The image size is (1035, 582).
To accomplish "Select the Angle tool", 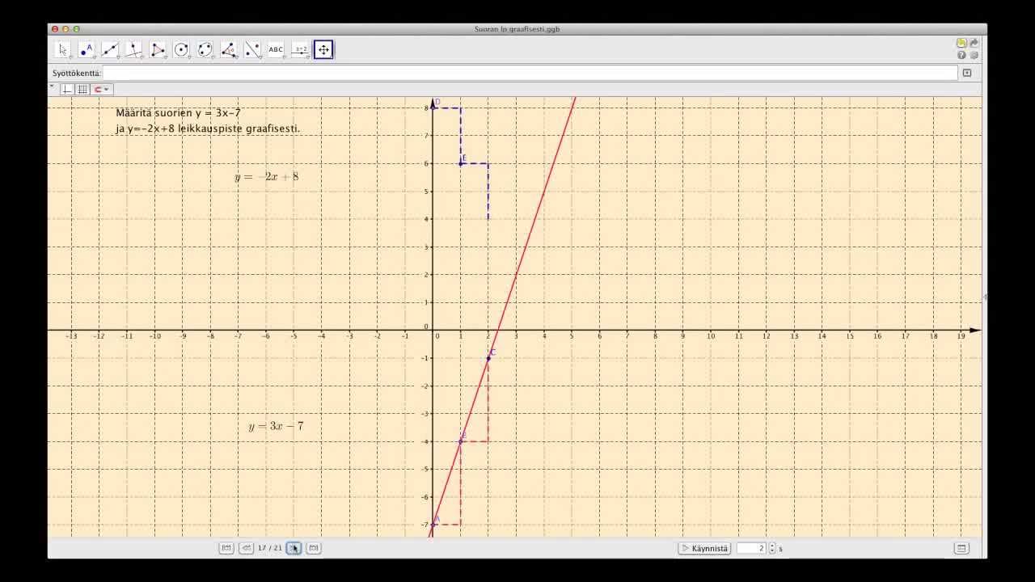I will tap(229, 50).
